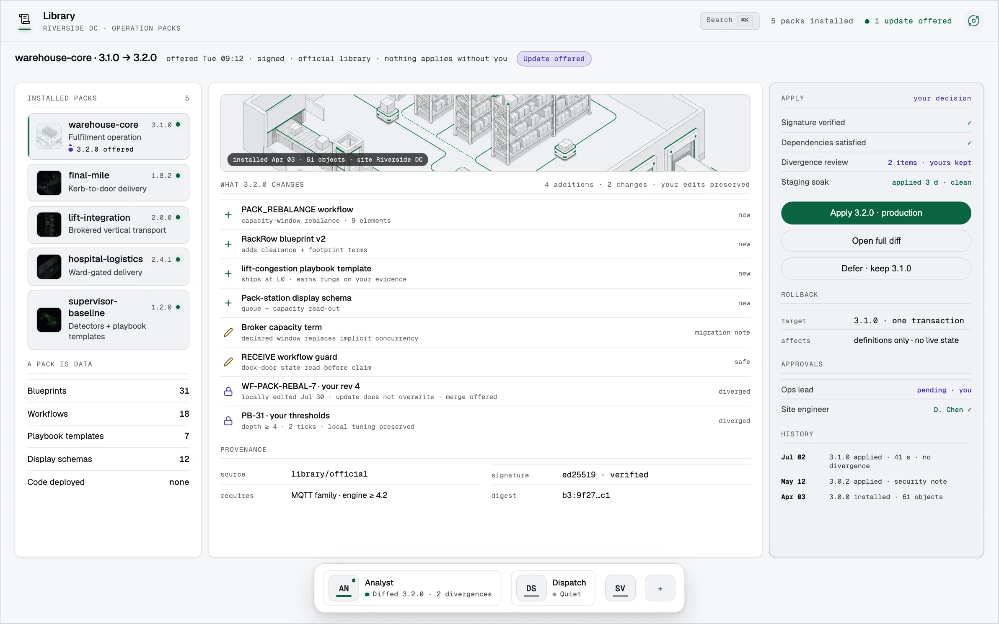
Task: Select final-mile pack title
Action: tap(89, 175)
